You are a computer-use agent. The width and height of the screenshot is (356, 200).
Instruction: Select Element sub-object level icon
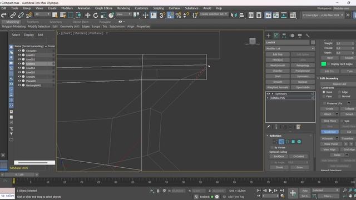coord(299,142)
